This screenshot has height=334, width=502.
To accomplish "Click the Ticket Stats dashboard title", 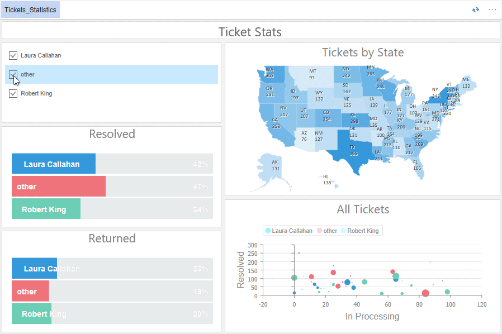I will (x=250, y=32).
